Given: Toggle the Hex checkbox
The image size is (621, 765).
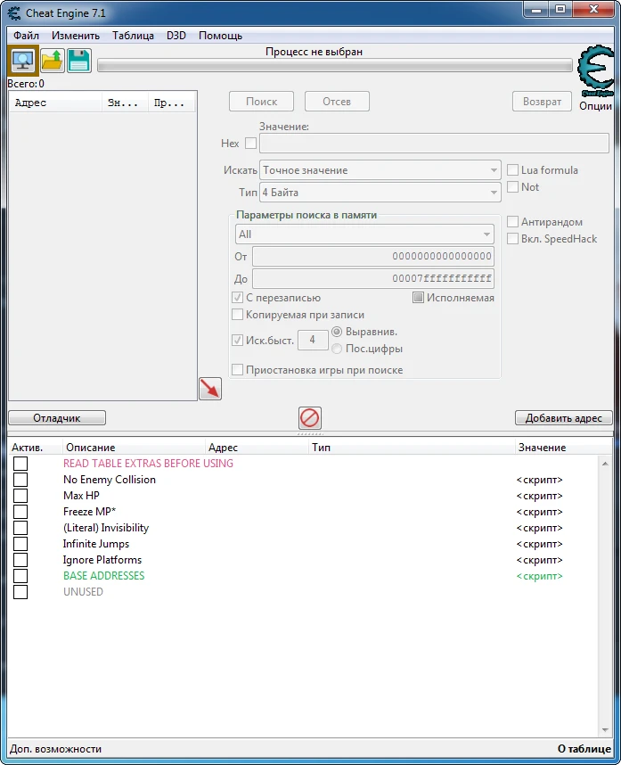Looking at the screenshot, I should click(250, 143).
